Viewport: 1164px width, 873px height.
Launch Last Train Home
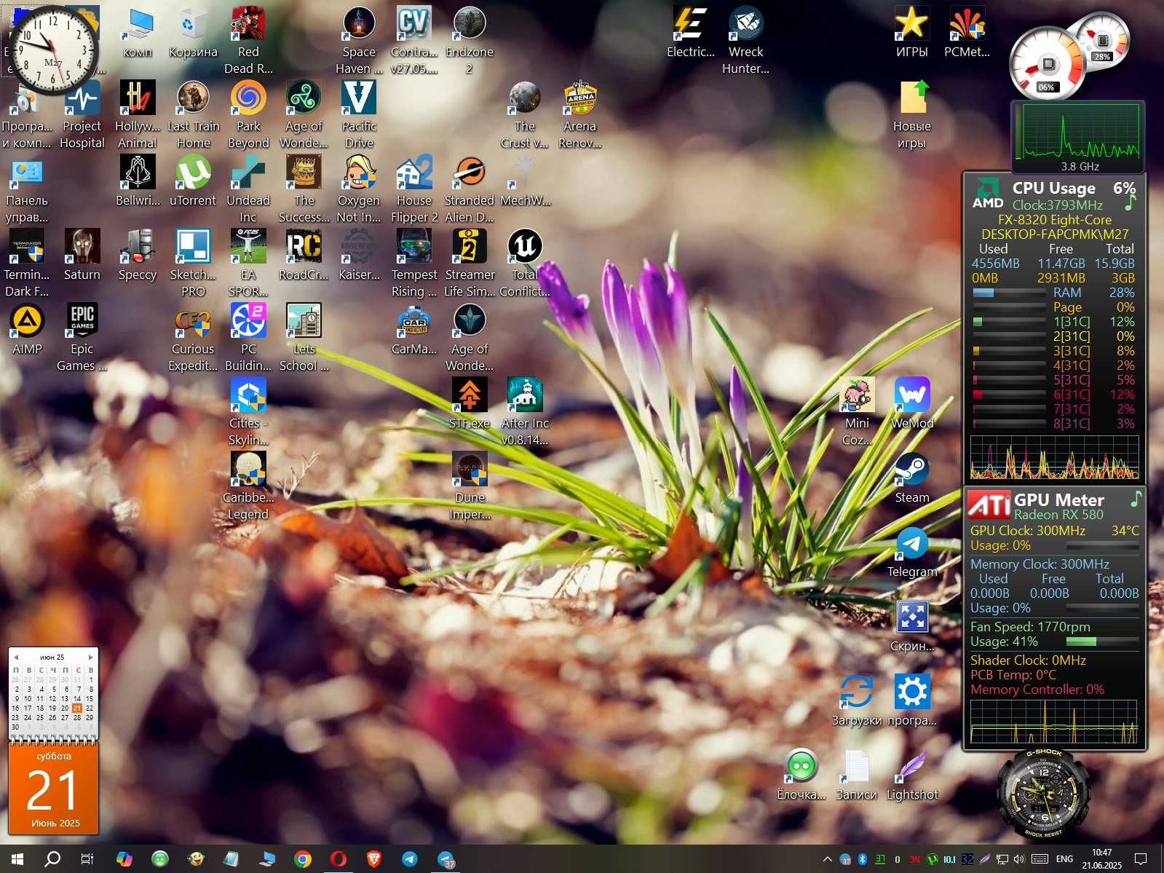point(193,115)
